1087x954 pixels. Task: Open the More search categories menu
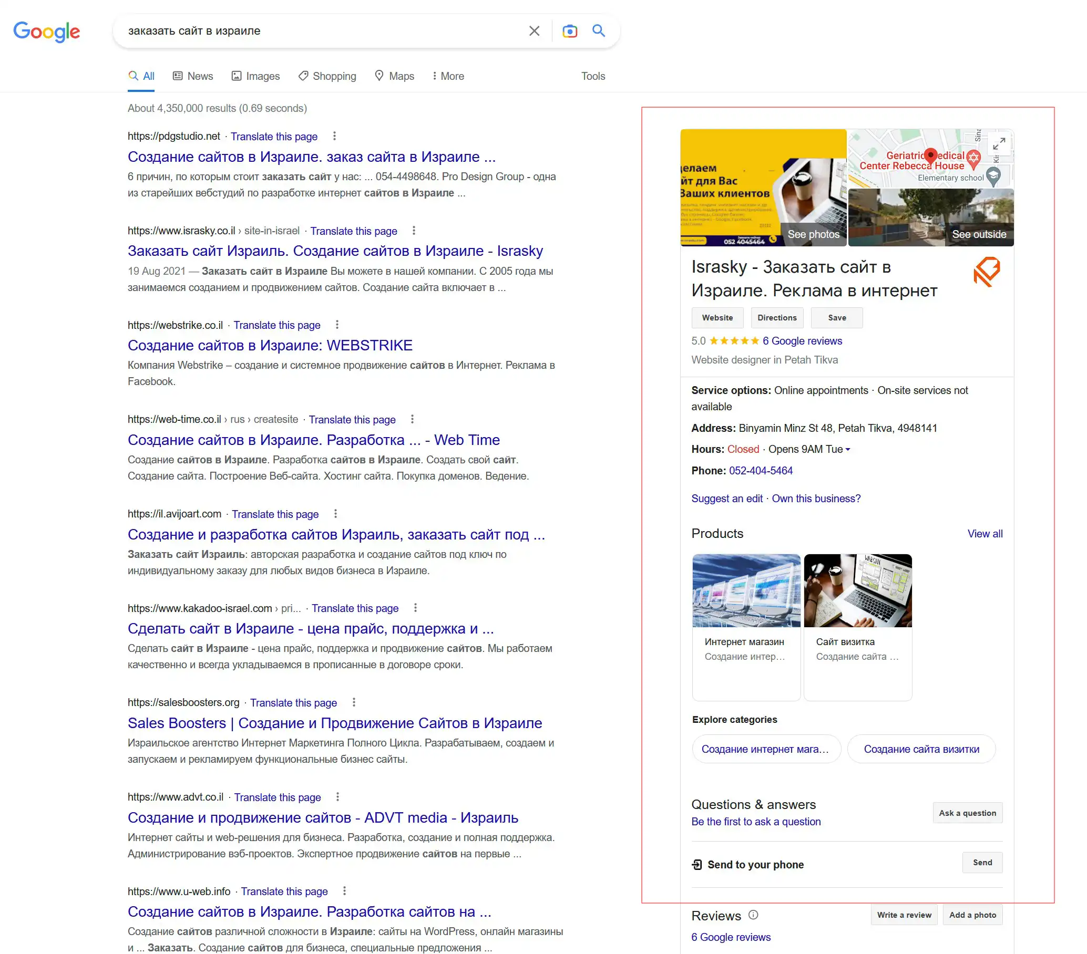[x=448, y=76]
